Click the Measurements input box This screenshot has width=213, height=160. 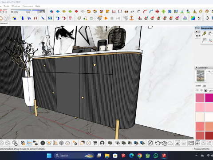(x=212, y=149)
